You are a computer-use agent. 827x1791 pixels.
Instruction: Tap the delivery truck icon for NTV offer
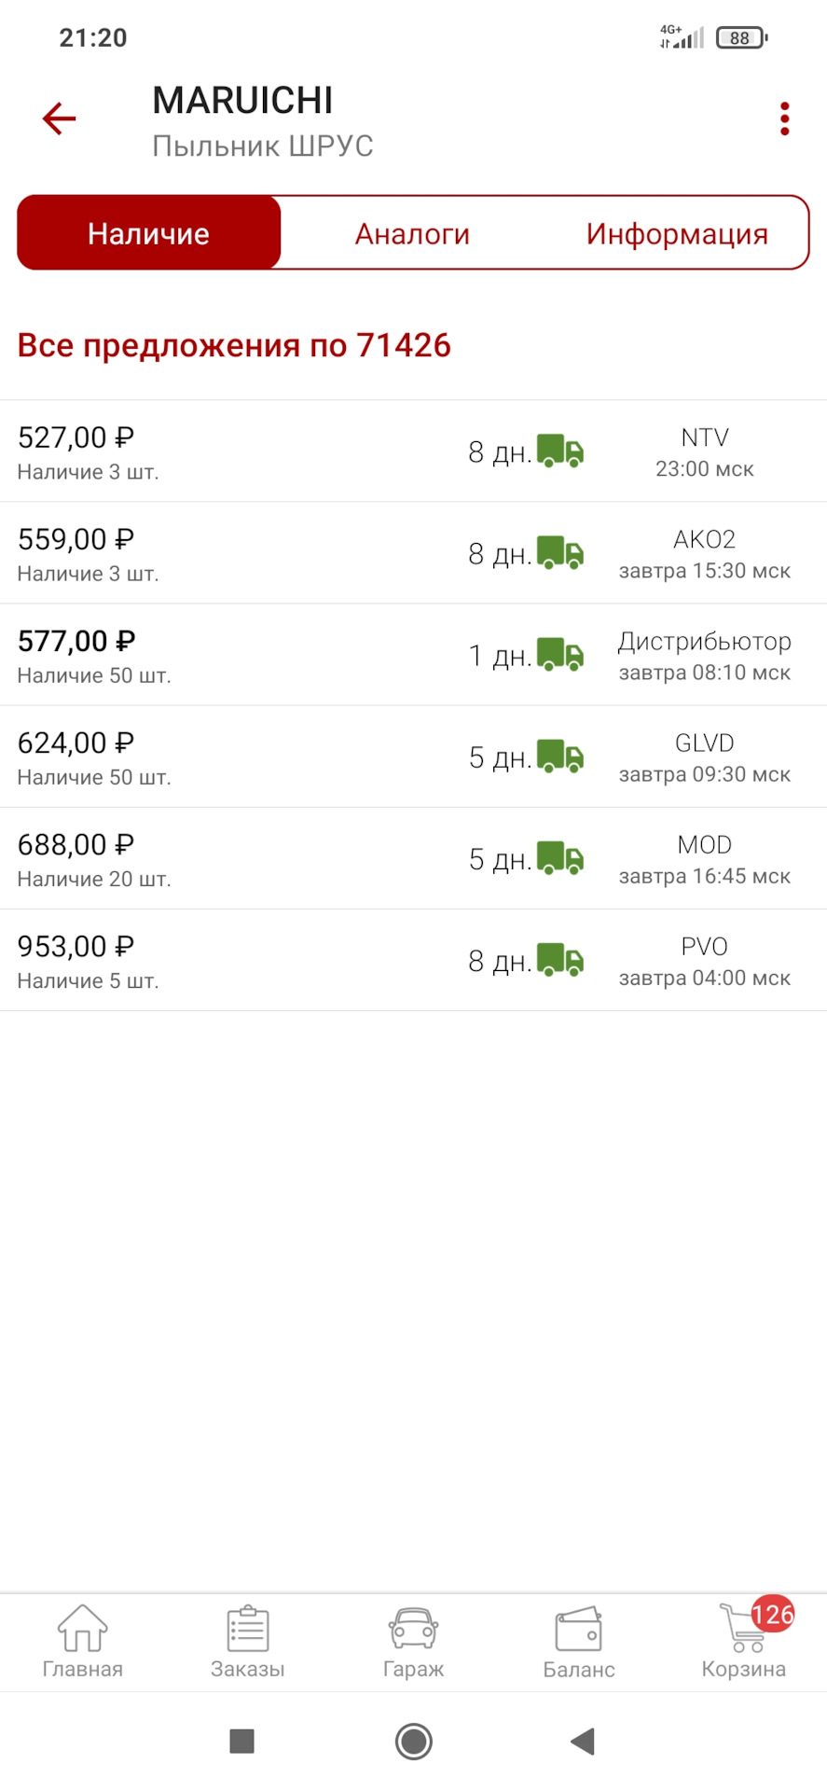(x=560, y=451)
